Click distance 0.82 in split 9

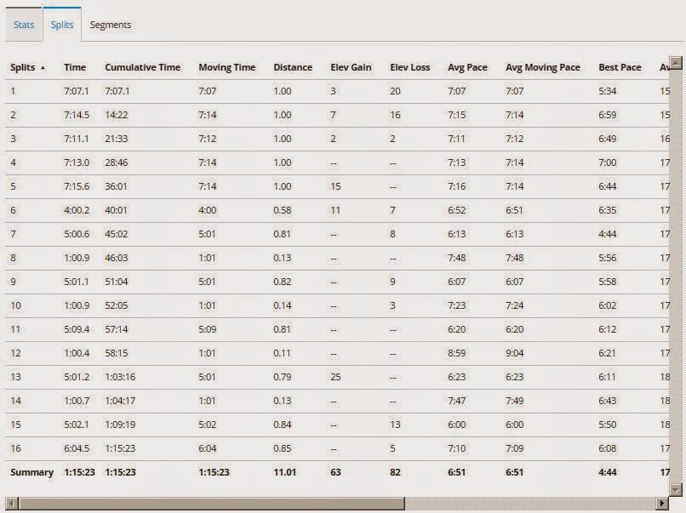283,282
